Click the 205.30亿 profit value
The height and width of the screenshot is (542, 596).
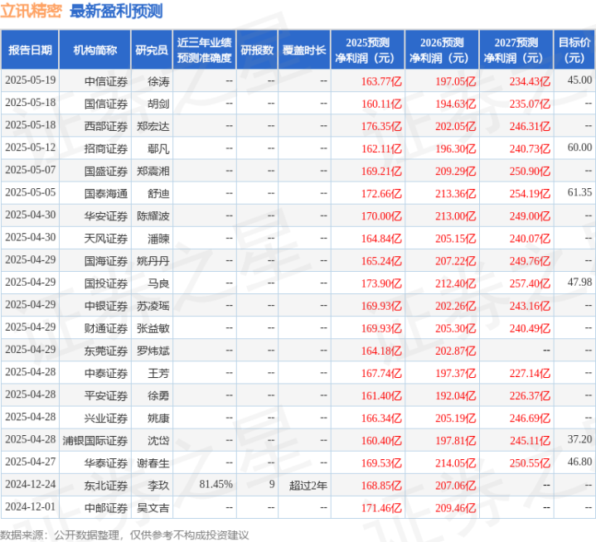[455, 328]
